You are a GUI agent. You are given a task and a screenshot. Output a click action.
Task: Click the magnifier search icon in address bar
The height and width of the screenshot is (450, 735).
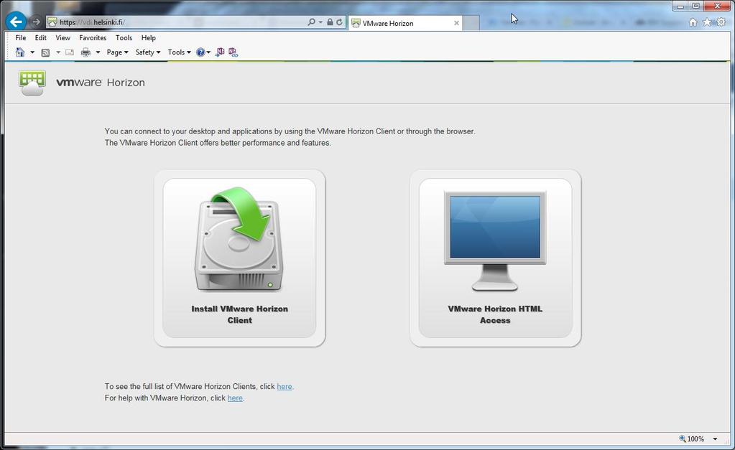(x=311, y=22)
